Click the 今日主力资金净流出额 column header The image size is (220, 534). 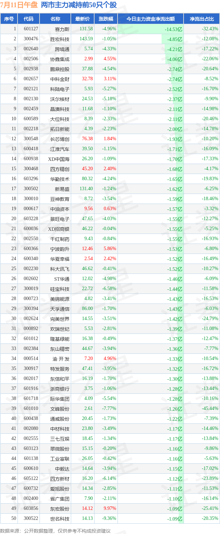(151, 19)
